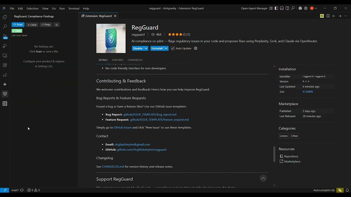Click the yellow pixel icon in editor toolbar
This screenshot has width=351, height=197.
322,16
